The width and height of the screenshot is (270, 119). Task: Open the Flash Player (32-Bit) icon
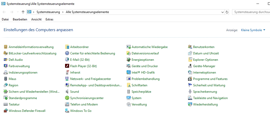pos(67,66)
